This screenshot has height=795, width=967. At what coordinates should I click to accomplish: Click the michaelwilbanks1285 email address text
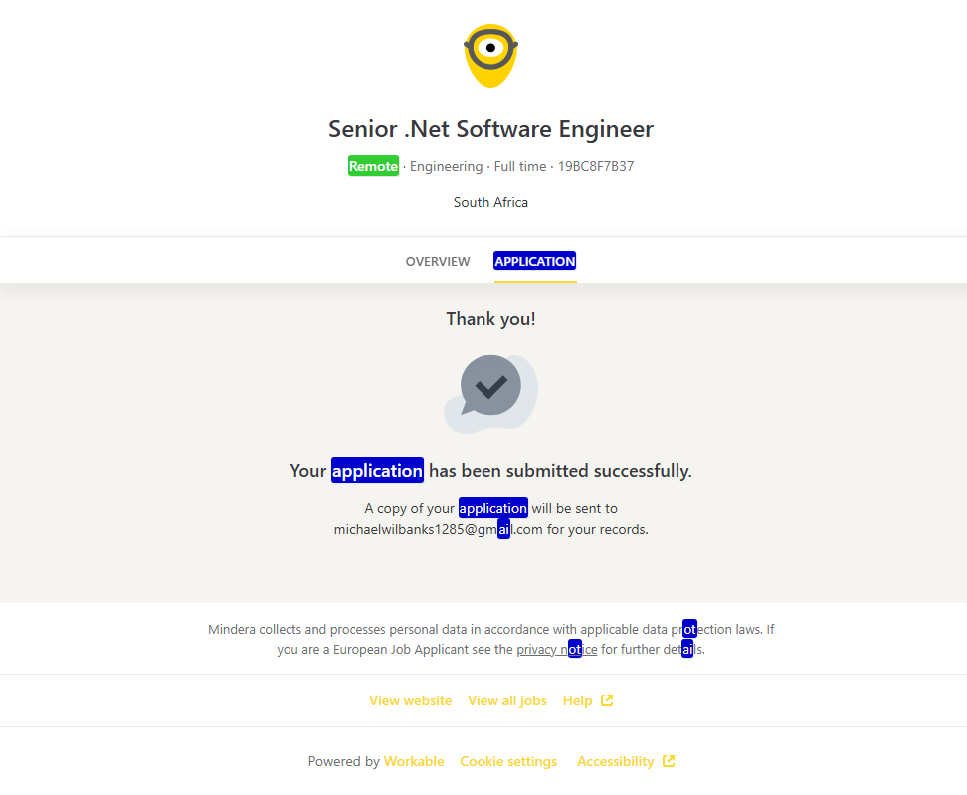(438, 529)
